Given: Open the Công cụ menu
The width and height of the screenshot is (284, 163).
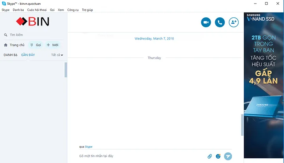Looking at the screenshot, I should coord(73,9).
